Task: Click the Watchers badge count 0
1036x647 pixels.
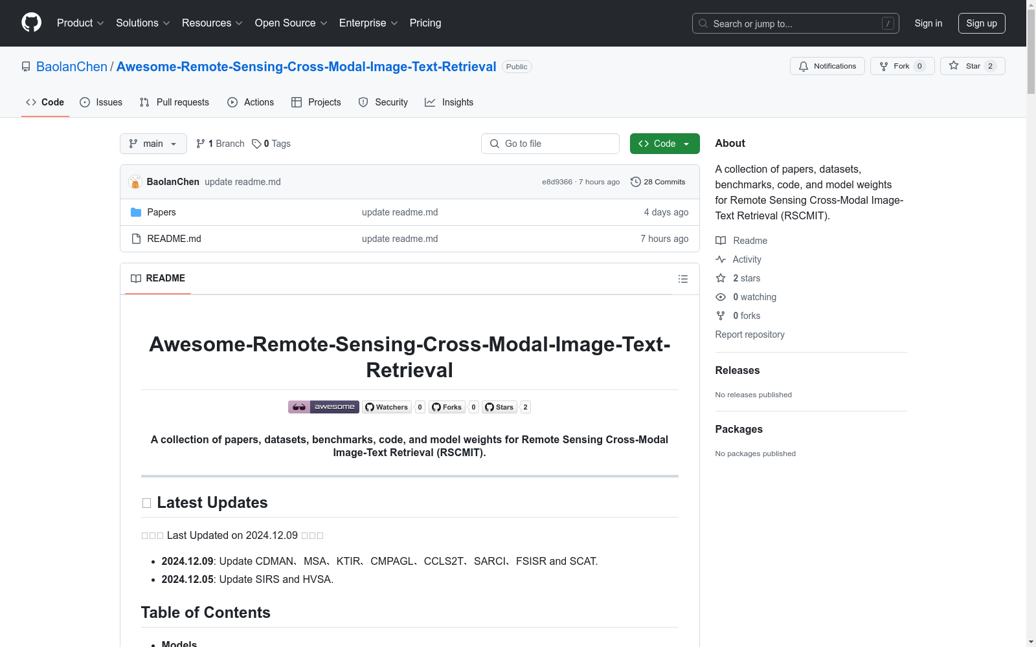Action: point(420,407)
